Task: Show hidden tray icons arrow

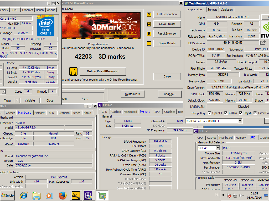Action: coord(223,195)
